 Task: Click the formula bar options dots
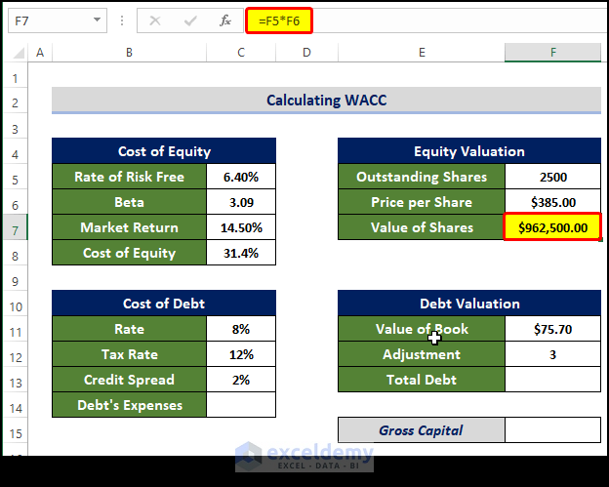pyautogui.click(x=122, y=20)
